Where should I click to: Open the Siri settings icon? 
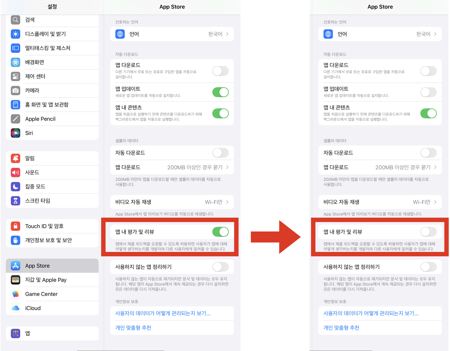click(15, 133)
